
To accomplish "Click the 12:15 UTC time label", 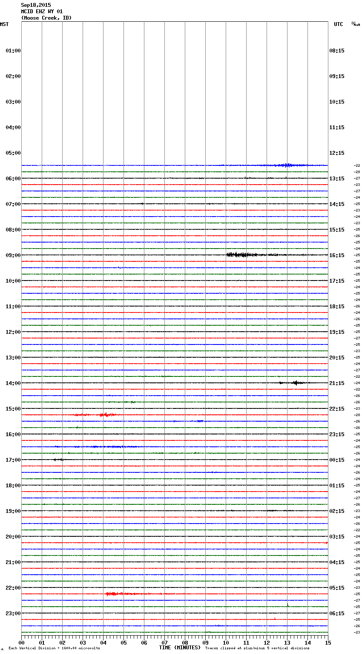I will point(337,153).
